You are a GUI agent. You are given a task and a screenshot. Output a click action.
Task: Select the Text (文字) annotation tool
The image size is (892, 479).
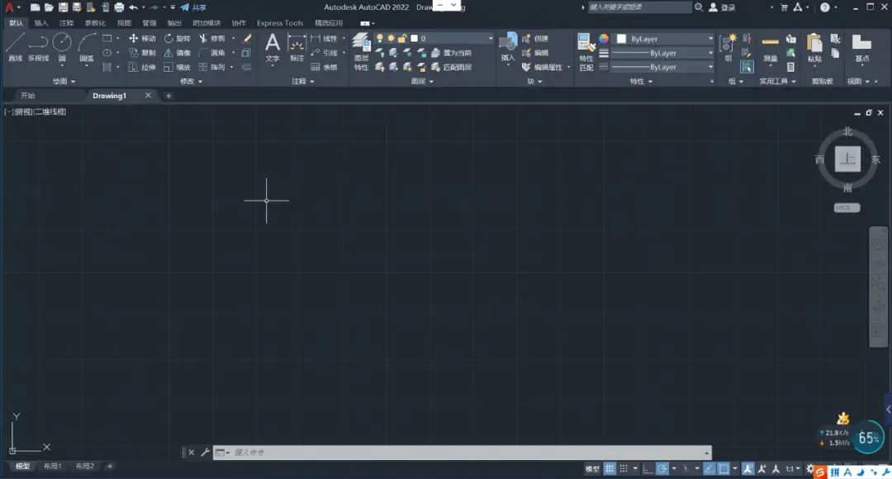273,47
